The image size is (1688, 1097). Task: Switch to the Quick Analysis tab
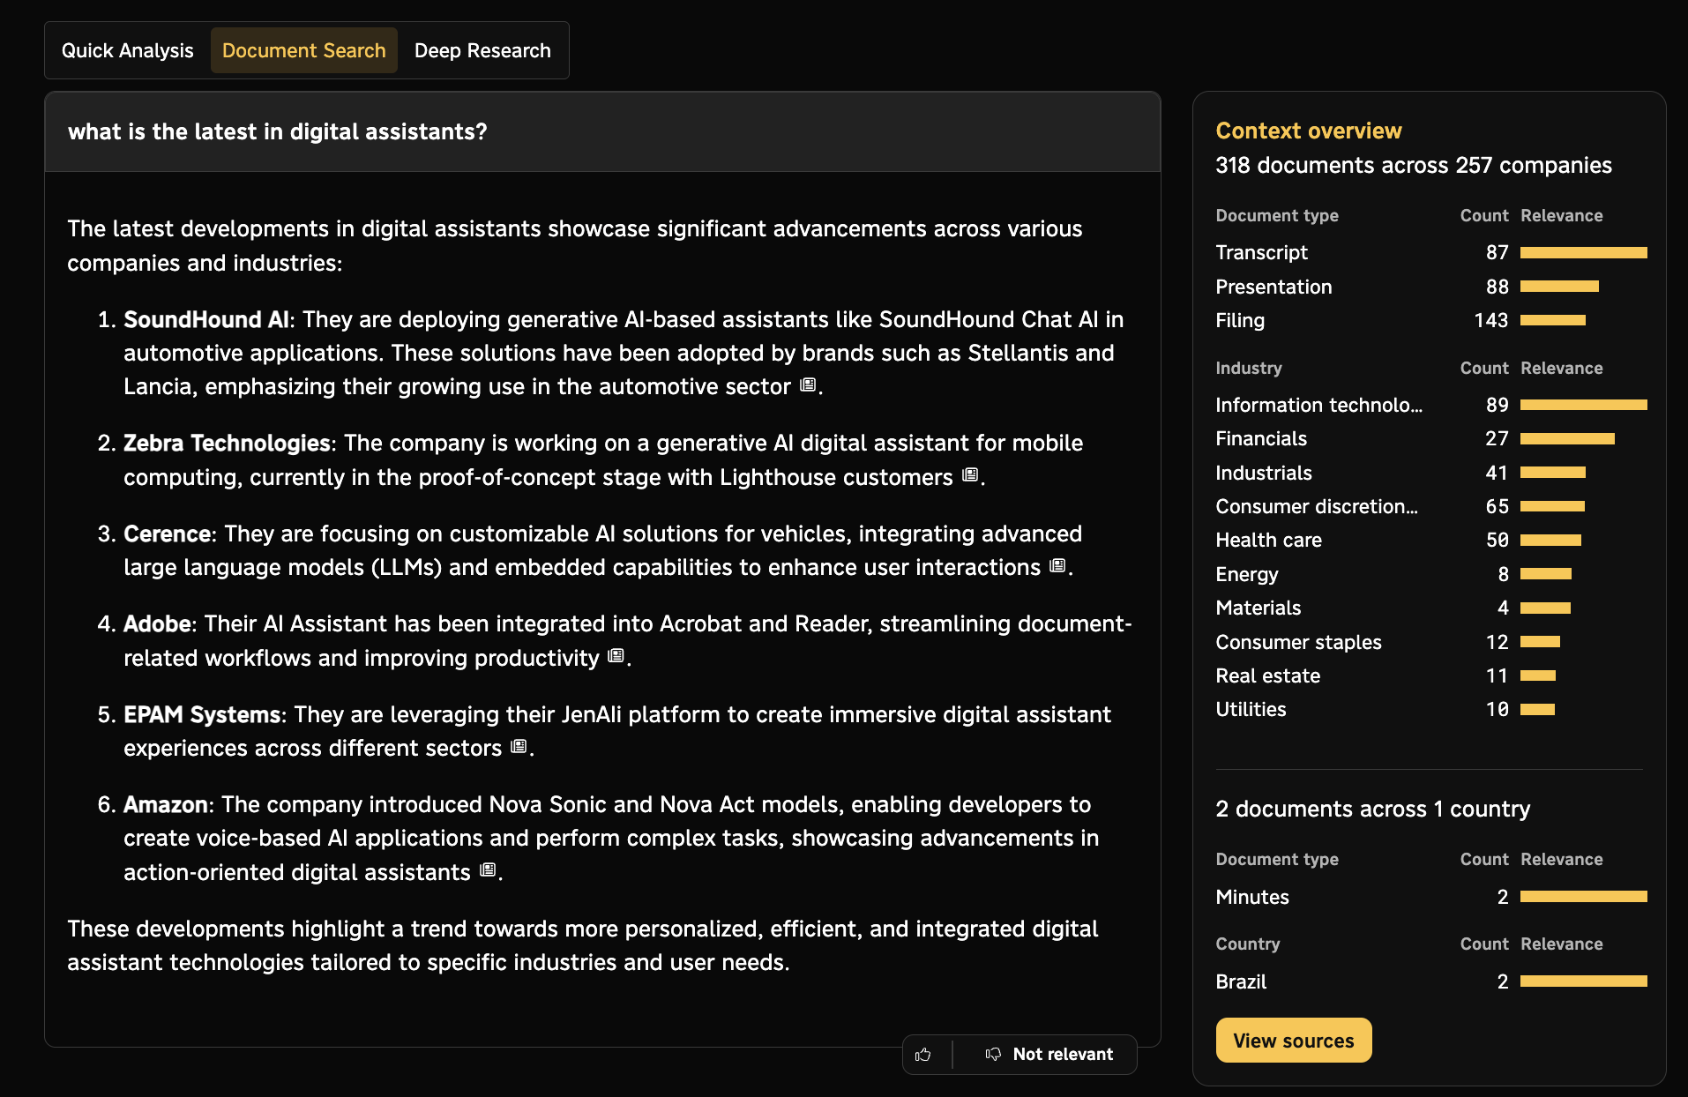pos(128,50)
